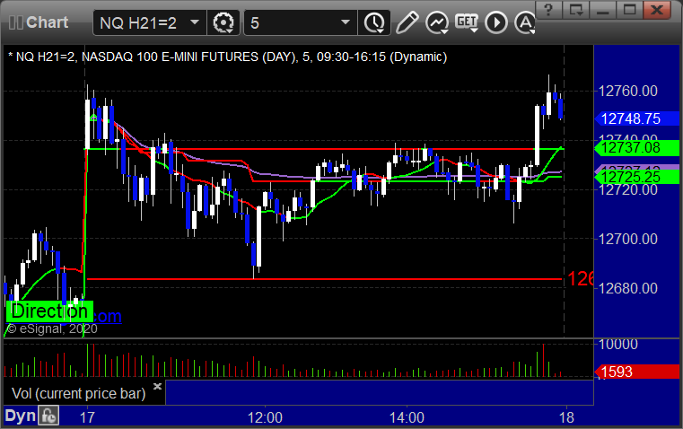The width and height of the screenshot is (683, 429).
Task: Click the 12748.75 current price label
Action: click(x=636, y=118)
